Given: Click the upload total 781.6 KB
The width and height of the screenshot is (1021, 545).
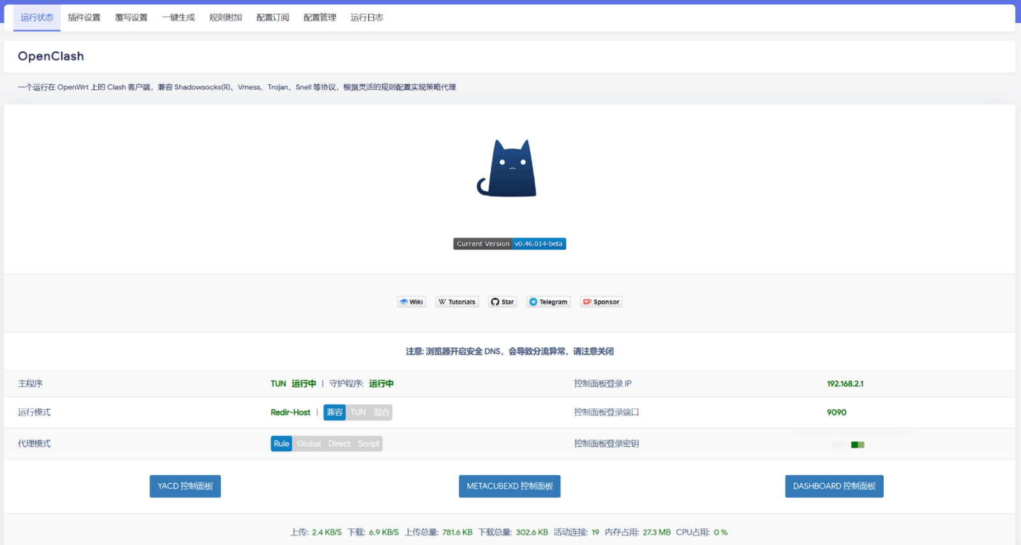Looking at the screenshot, I should coord(458,532).
